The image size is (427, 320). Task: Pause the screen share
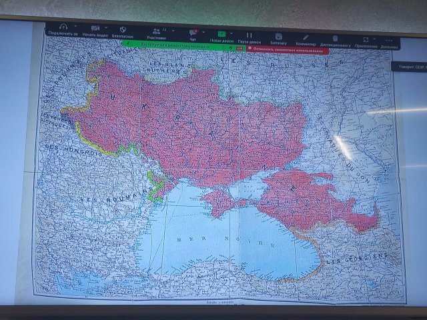tap(249, 33)
